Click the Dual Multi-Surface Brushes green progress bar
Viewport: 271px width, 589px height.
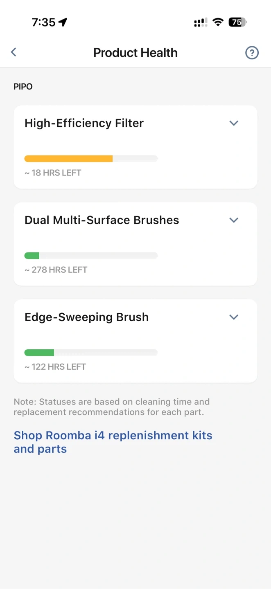(x=32, y=256)
